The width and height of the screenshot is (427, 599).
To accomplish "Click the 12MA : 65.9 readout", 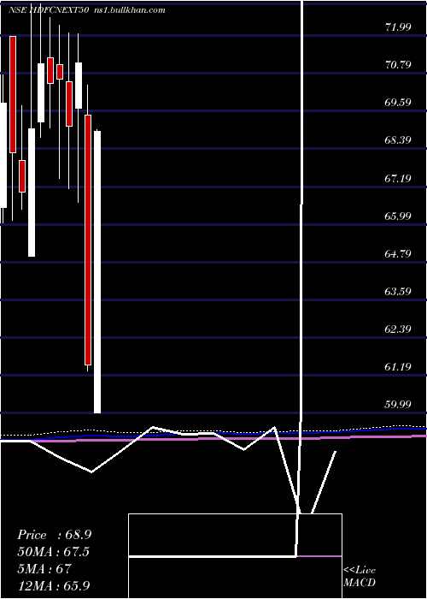I will [54, 585].
